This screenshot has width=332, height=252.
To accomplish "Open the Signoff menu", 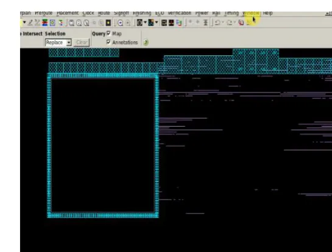I will pos(121,13).
